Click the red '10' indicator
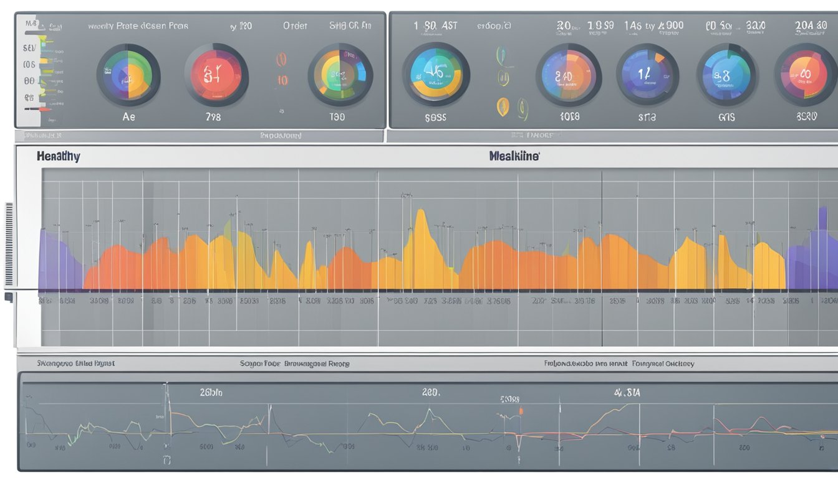838x478 pixels. point(282,80)
